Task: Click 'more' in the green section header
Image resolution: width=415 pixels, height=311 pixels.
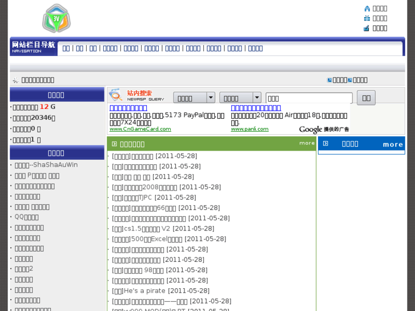Action: [x=307, y=143]
